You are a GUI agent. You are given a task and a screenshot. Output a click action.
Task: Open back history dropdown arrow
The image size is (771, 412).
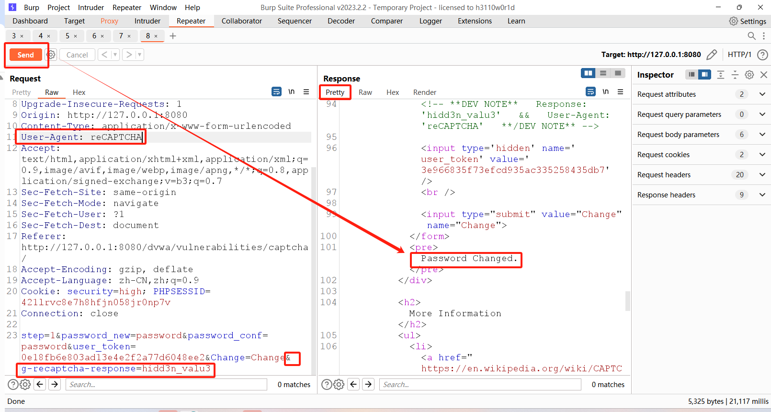[115, 55]
